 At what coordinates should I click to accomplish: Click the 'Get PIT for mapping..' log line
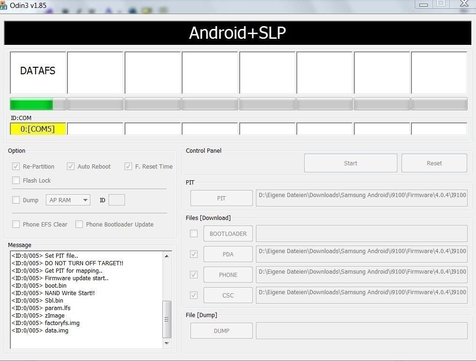[57, 271]
